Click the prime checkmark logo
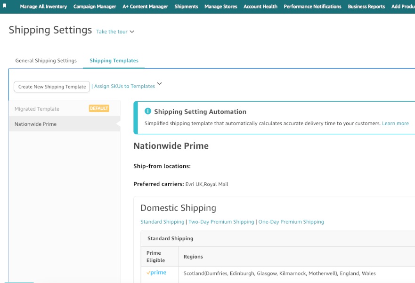The height and width of the screenshot is (283, 415). point(156,273)
